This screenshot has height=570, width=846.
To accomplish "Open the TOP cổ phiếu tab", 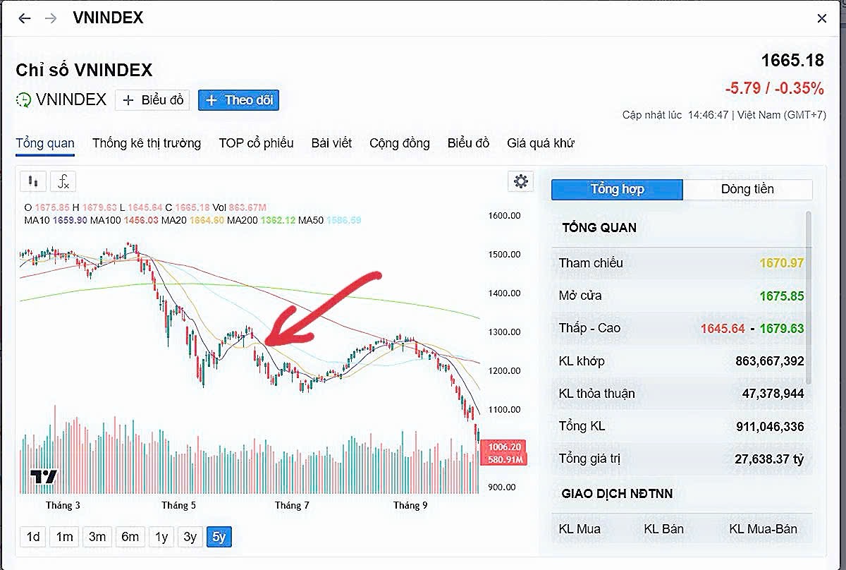I will point(256,143).
